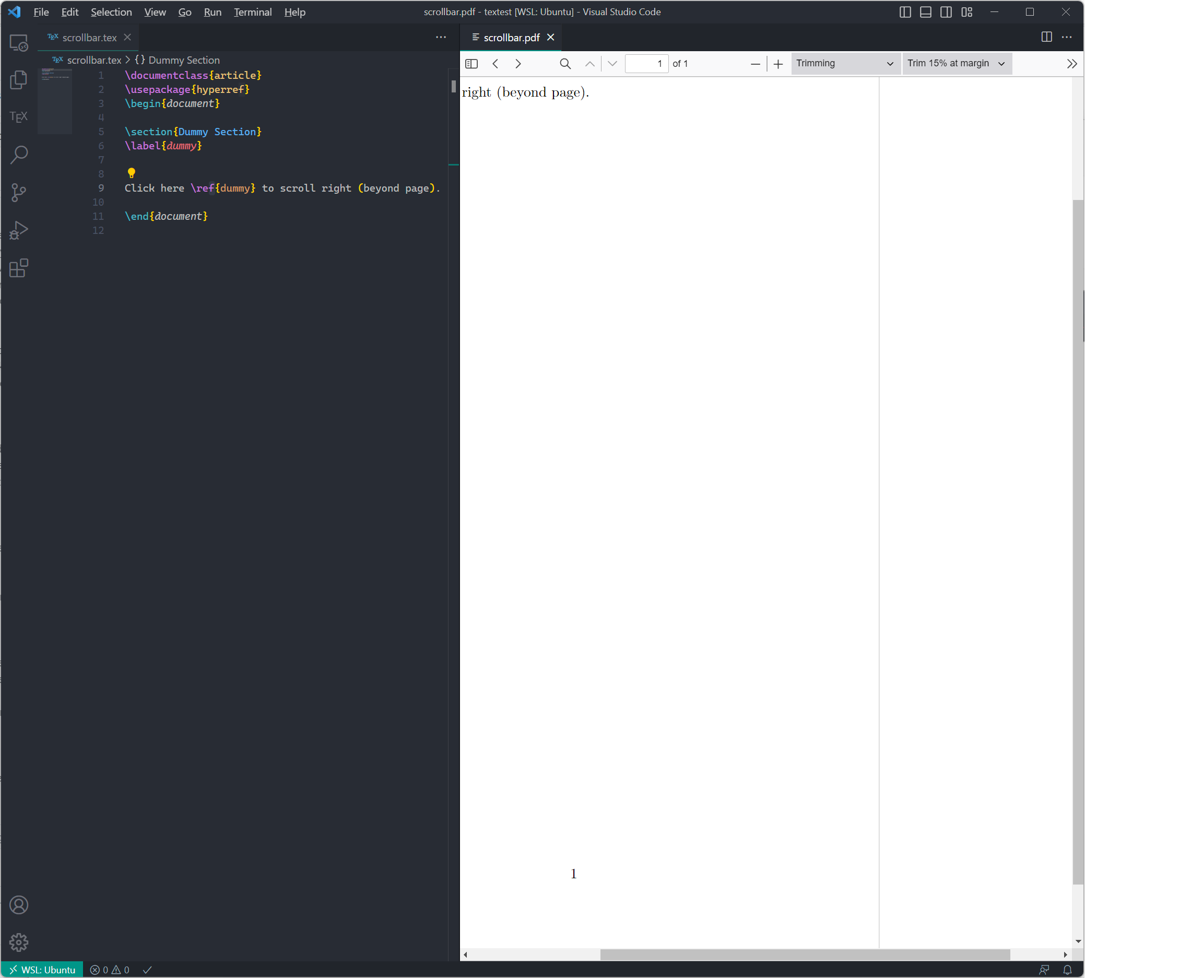Zoom in the PDF with plus control
The image size is (1203, 978).
778,64
